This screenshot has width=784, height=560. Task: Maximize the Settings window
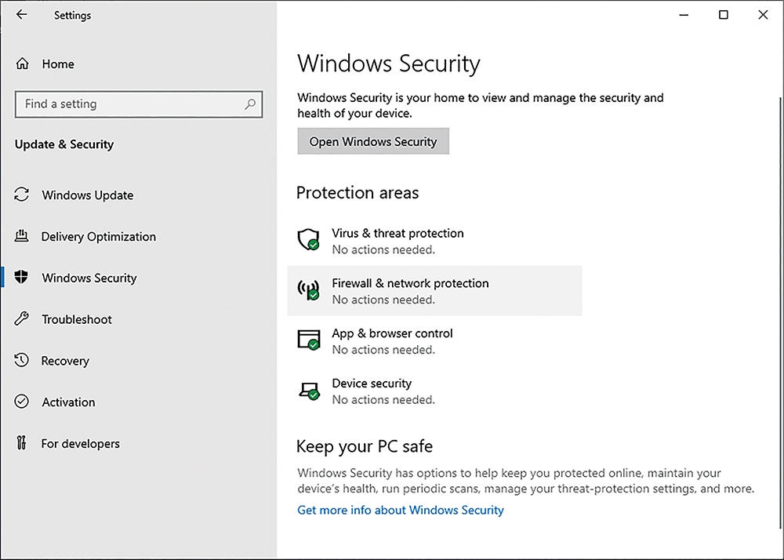click(723, 15)
